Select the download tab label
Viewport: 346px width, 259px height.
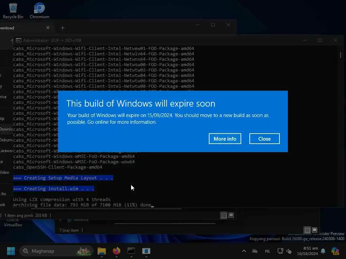7,28
